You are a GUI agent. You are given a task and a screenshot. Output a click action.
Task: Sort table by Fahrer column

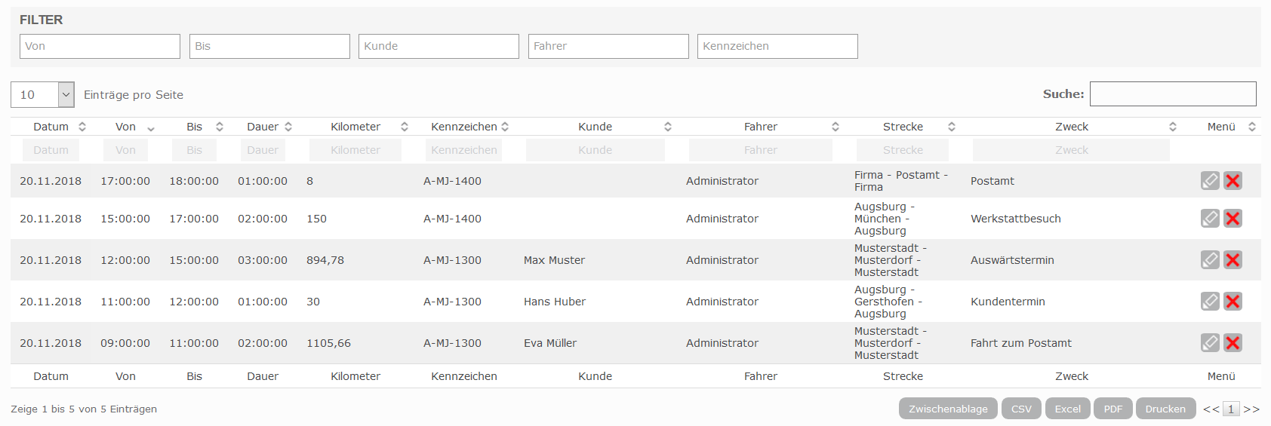(x=761, y=127)
